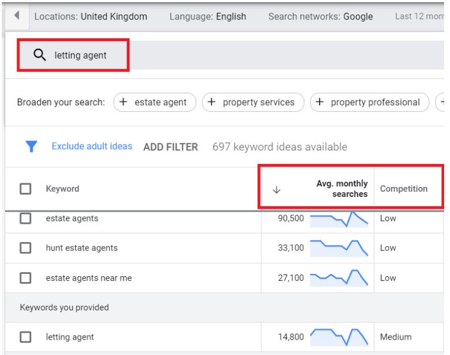The height and width of the screenshot is (355, 450).
Task: Click plus icon on estate agent chip
Action: click(123, 102)
